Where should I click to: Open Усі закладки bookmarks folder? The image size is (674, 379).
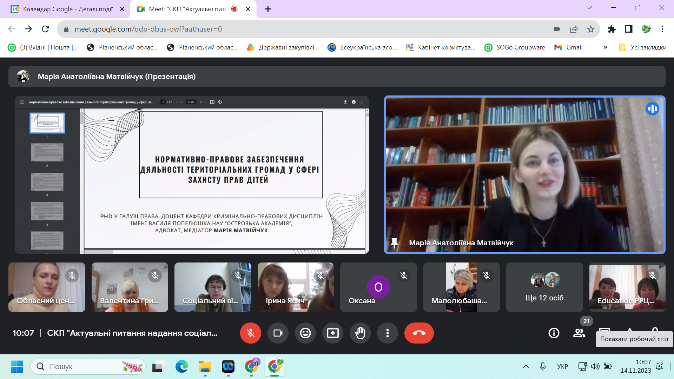[643, 47]
